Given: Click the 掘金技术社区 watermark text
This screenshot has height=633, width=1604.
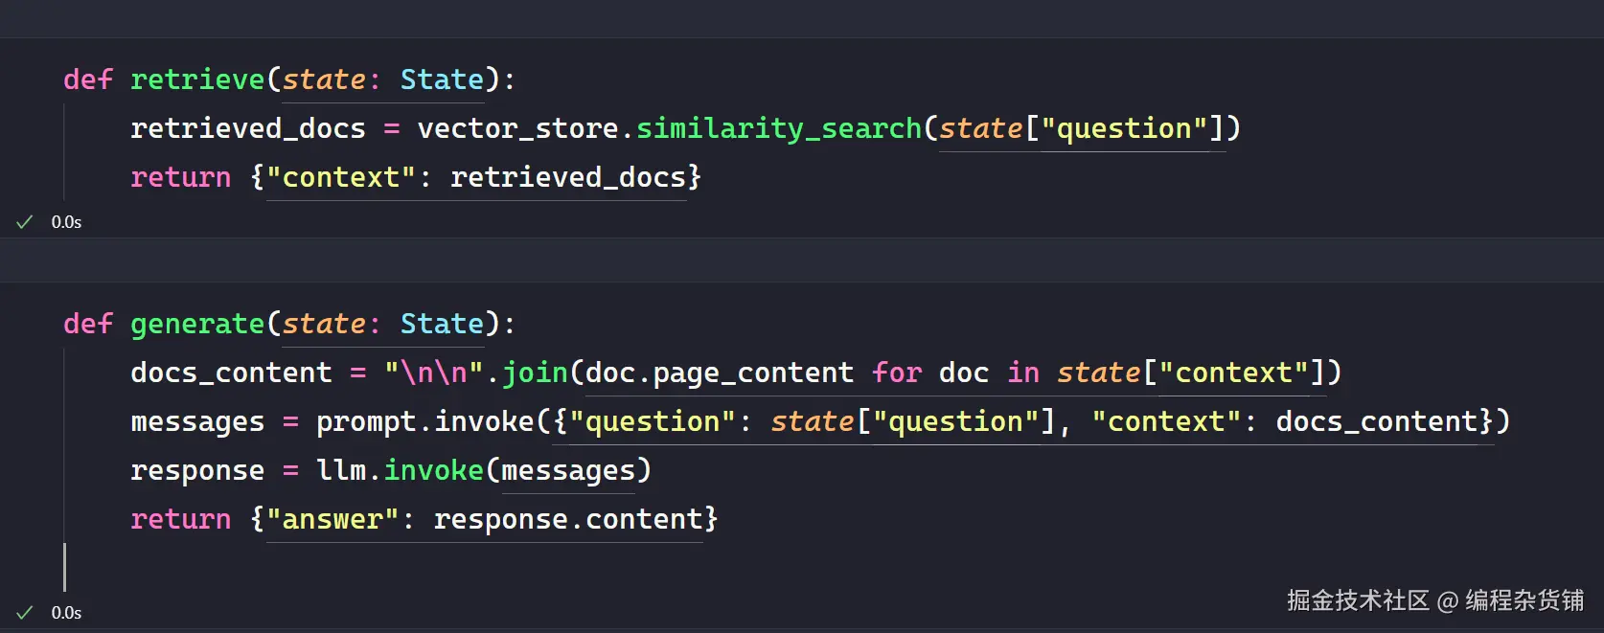Looking at the screenshot, I should click(1358, 600).
